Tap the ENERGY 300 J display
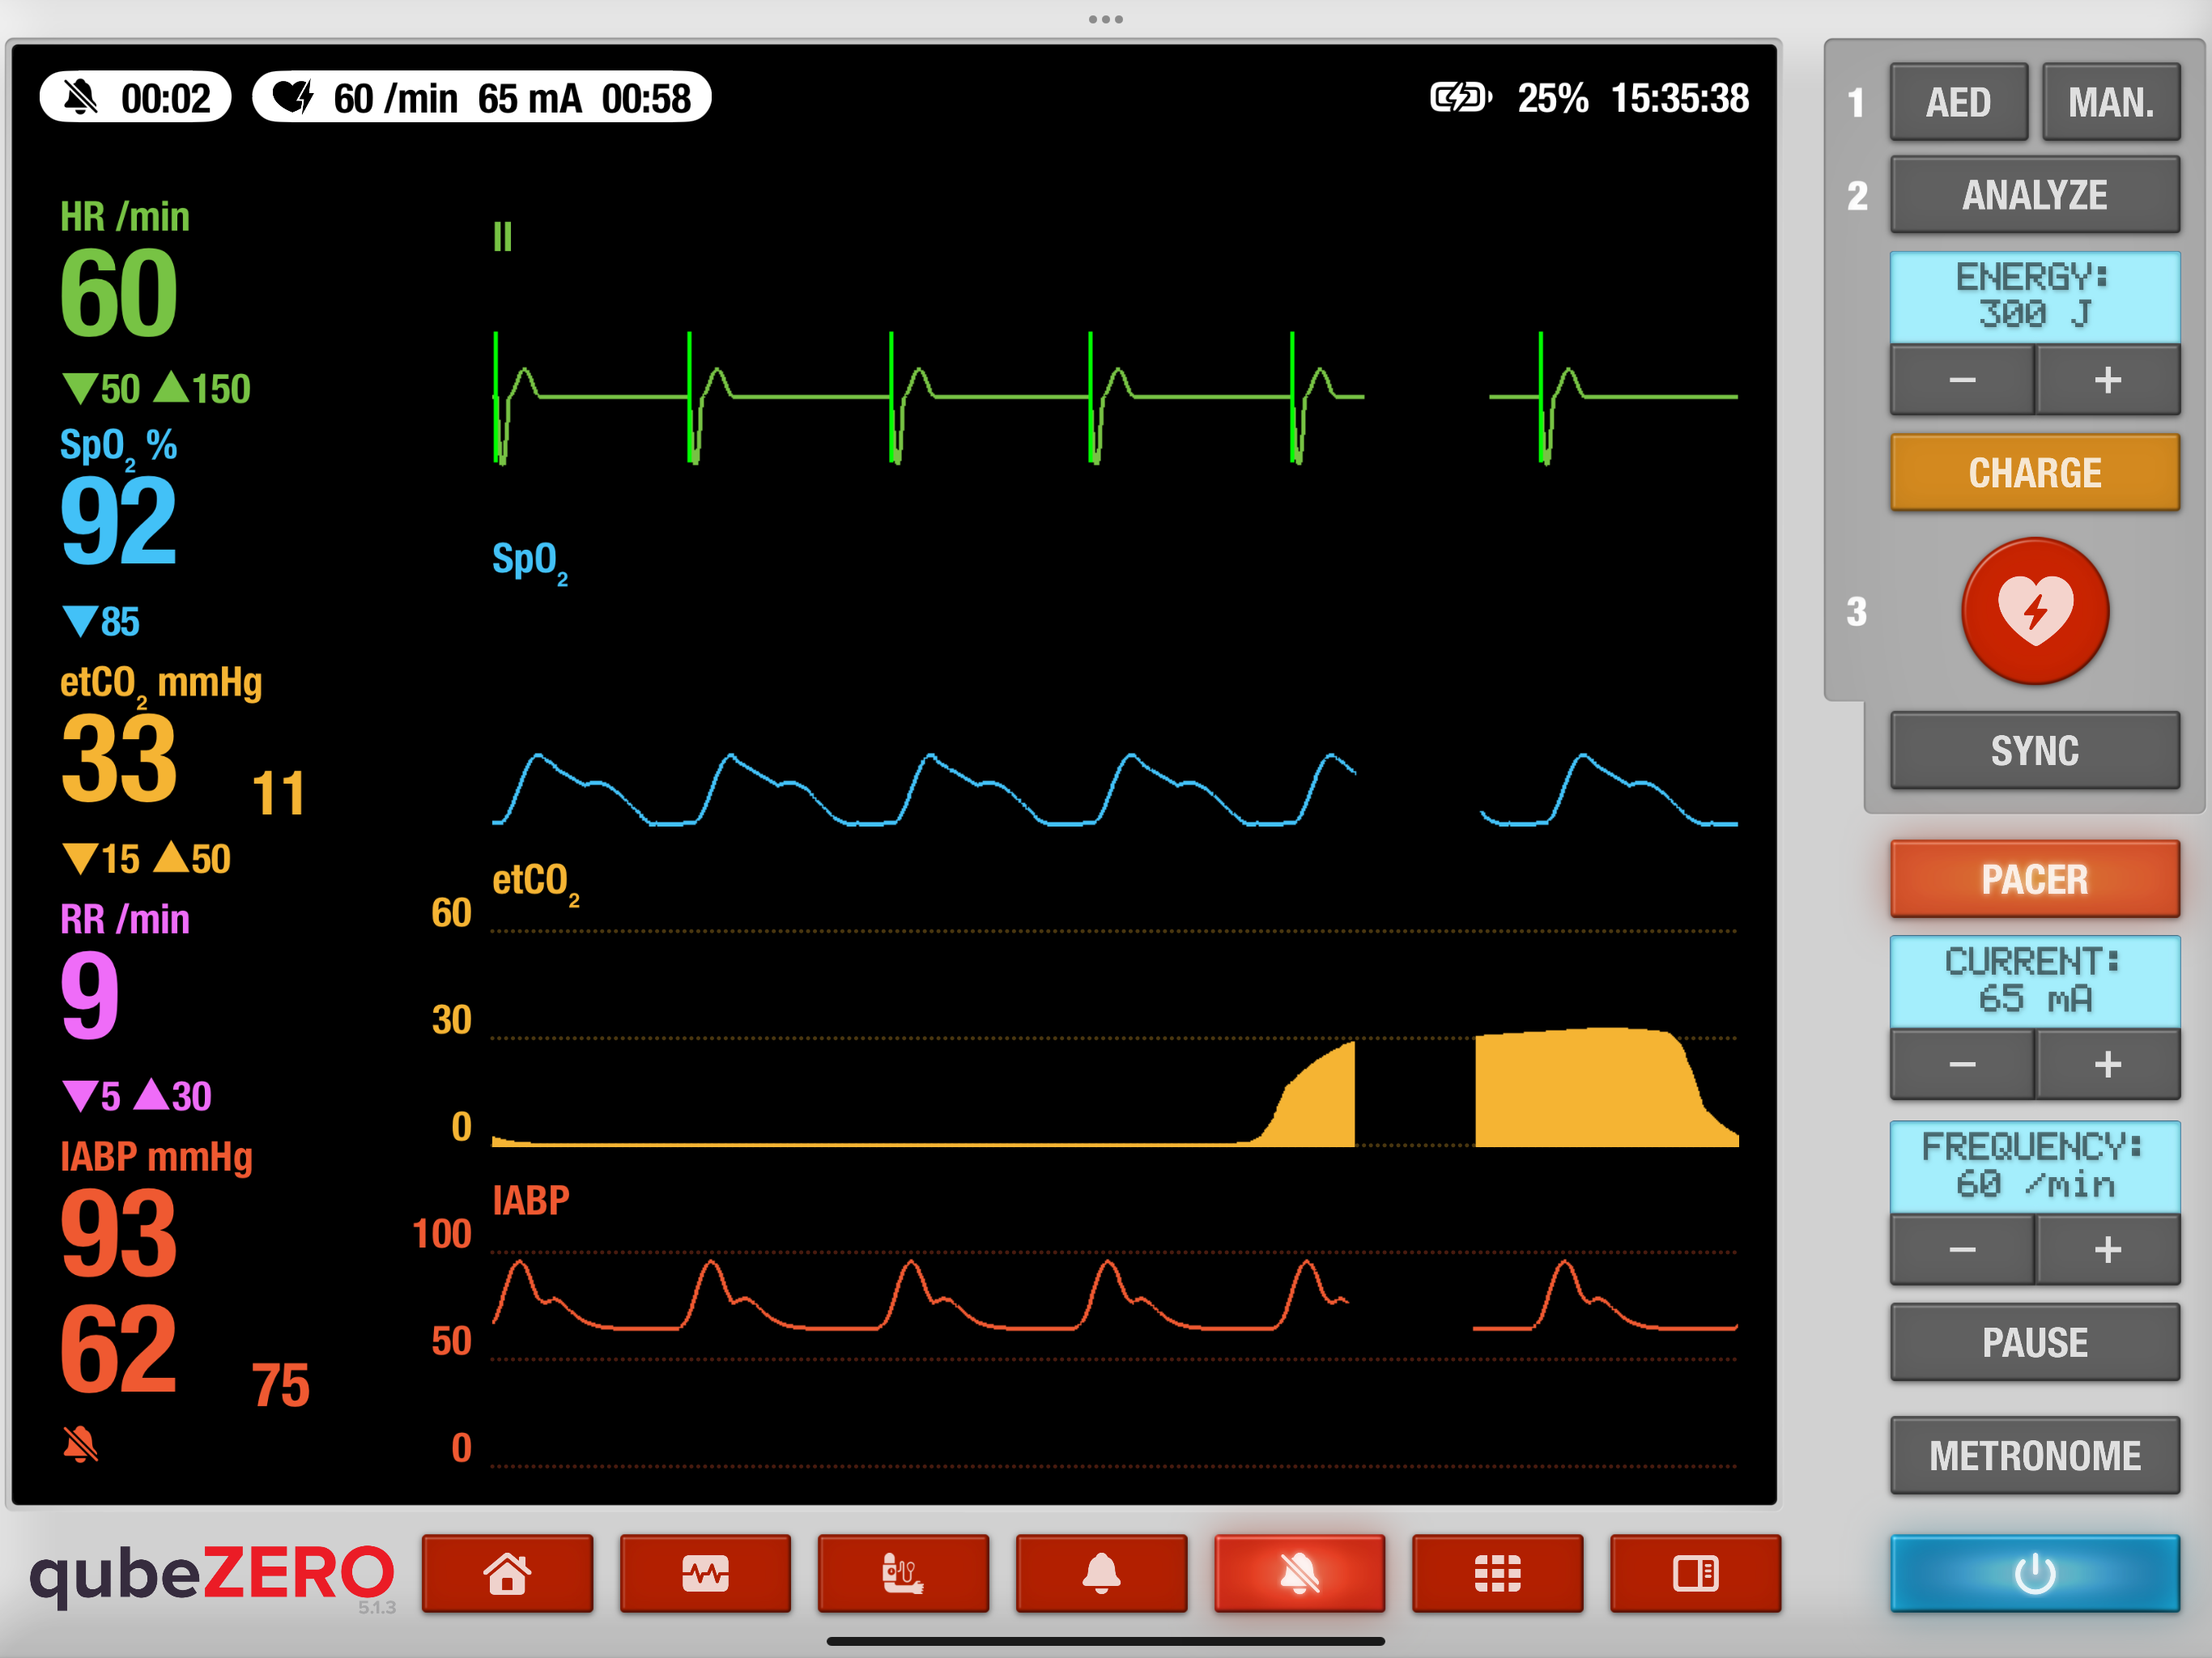This screenshot has height=1658, width=2212. 2034,296
